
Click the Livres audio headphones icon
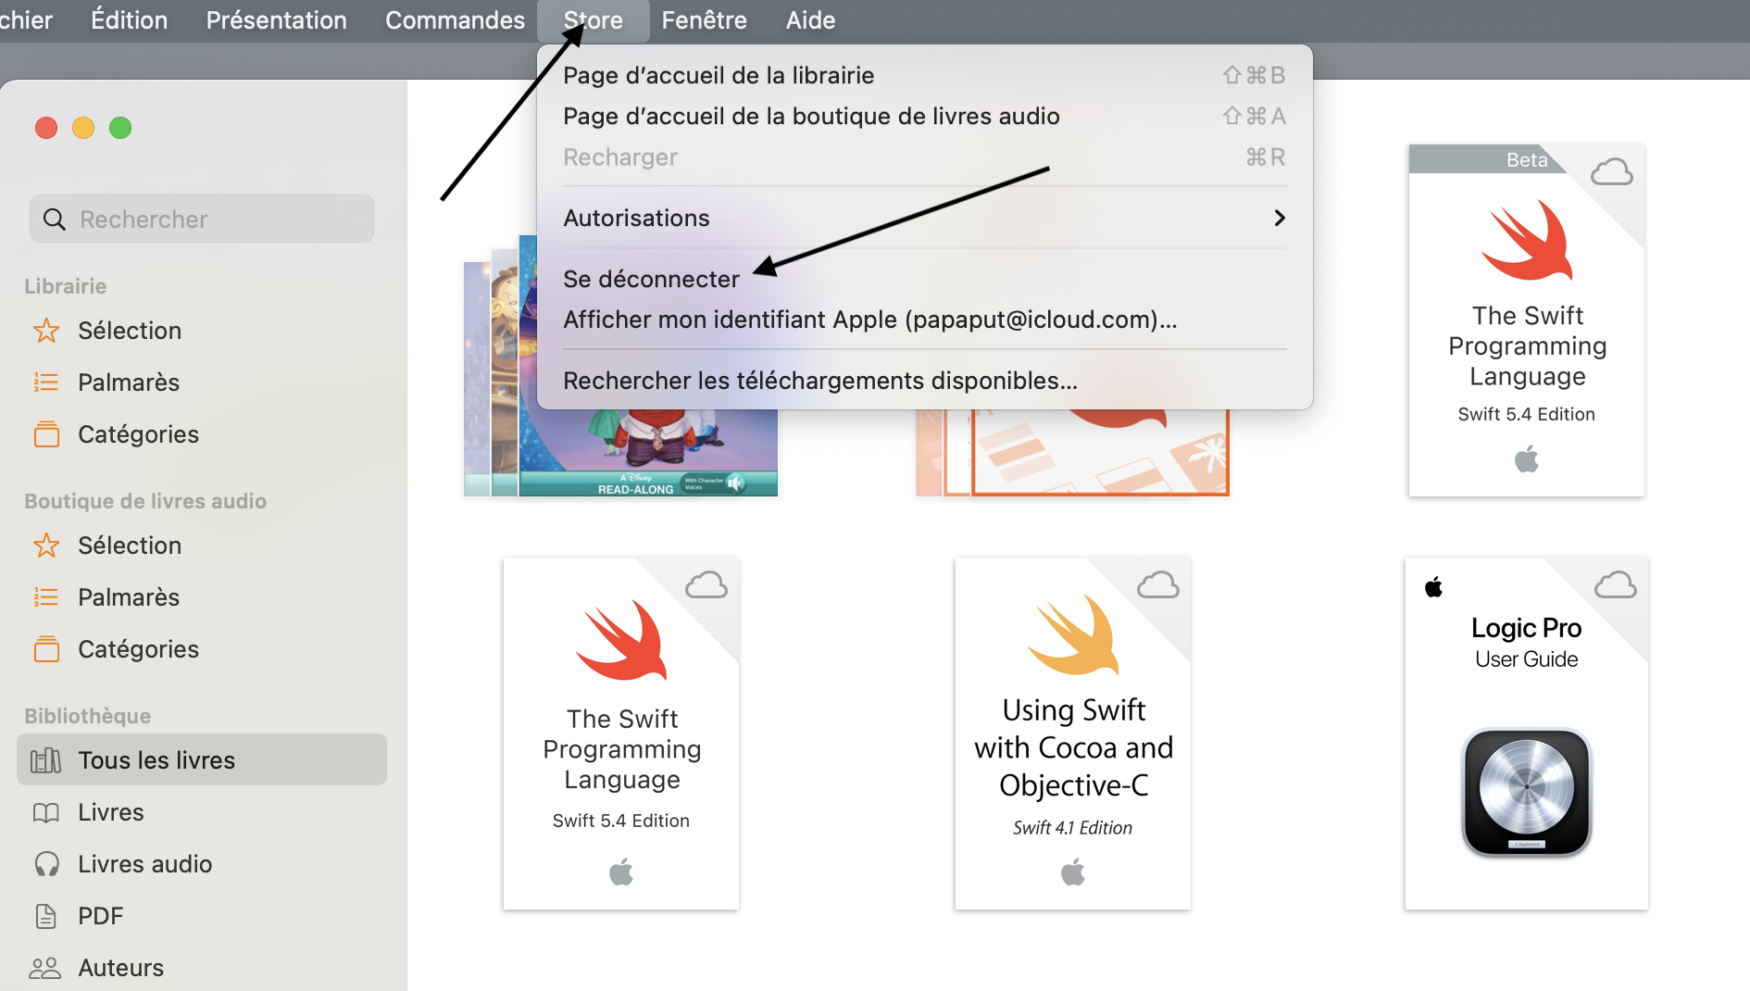tap(46, 864)
